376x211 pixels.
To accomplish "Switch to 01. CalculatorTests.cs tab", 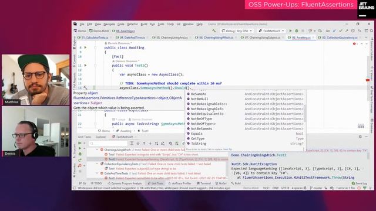I will click(93, 38).
